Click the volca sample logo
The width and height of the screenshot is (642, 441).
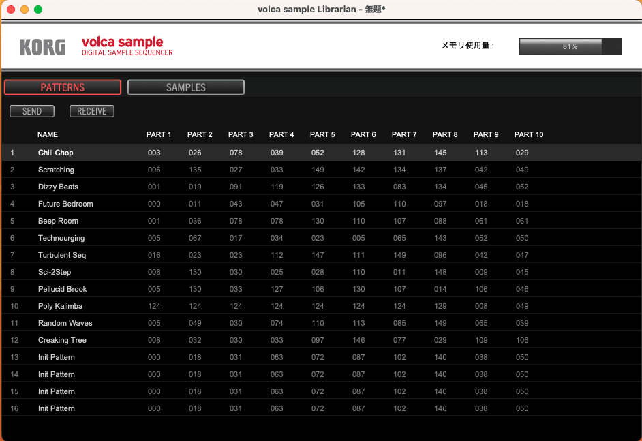coord(127,46)
